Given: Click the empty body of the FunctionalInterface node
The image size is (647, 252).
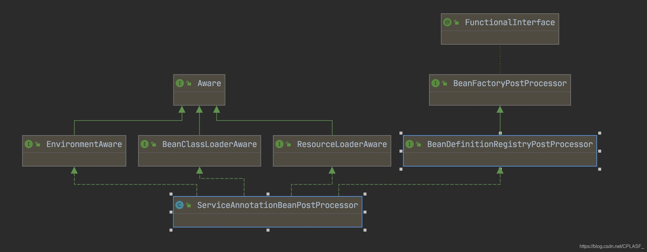Looking at the screenshot, I should (x=500, y=38).
